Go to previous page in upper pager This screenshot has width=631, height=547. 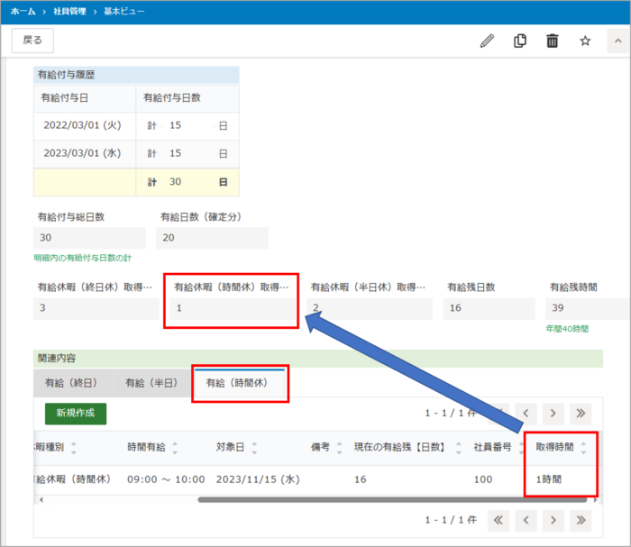tap(526, 413)
